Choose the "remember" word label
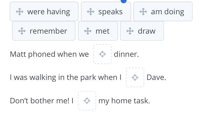This screenshot has width=224, height=113. tap(48, 31)
